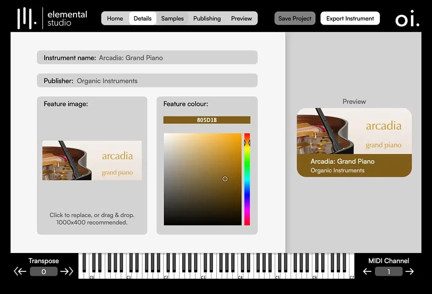Click the feature image thumbnail to replace

92,161
